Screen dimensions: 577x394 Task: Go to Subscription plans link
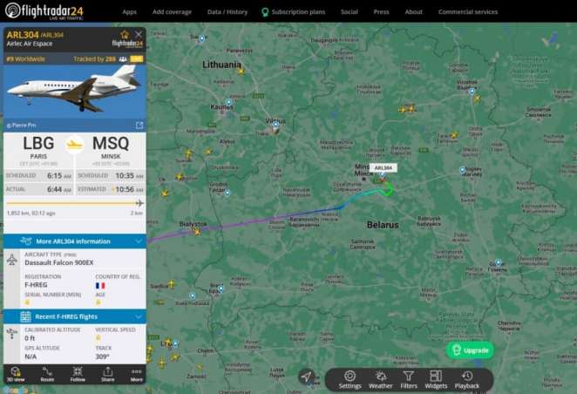[x=293, y=12]
